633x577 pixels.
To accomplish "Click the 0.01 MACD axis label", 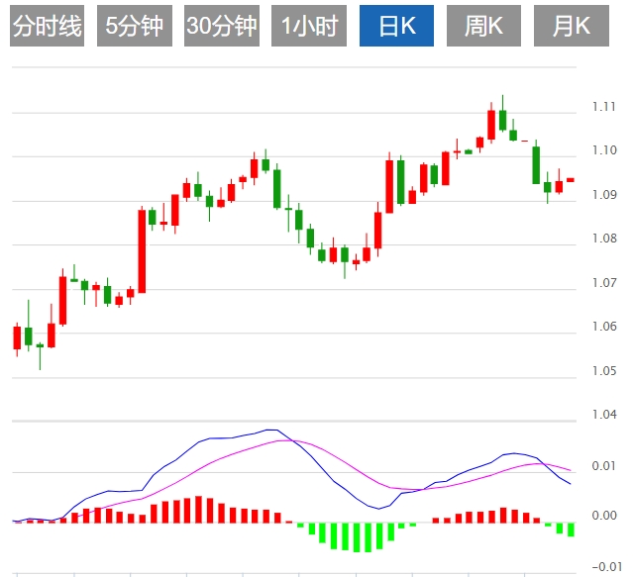I will point(604,466).
